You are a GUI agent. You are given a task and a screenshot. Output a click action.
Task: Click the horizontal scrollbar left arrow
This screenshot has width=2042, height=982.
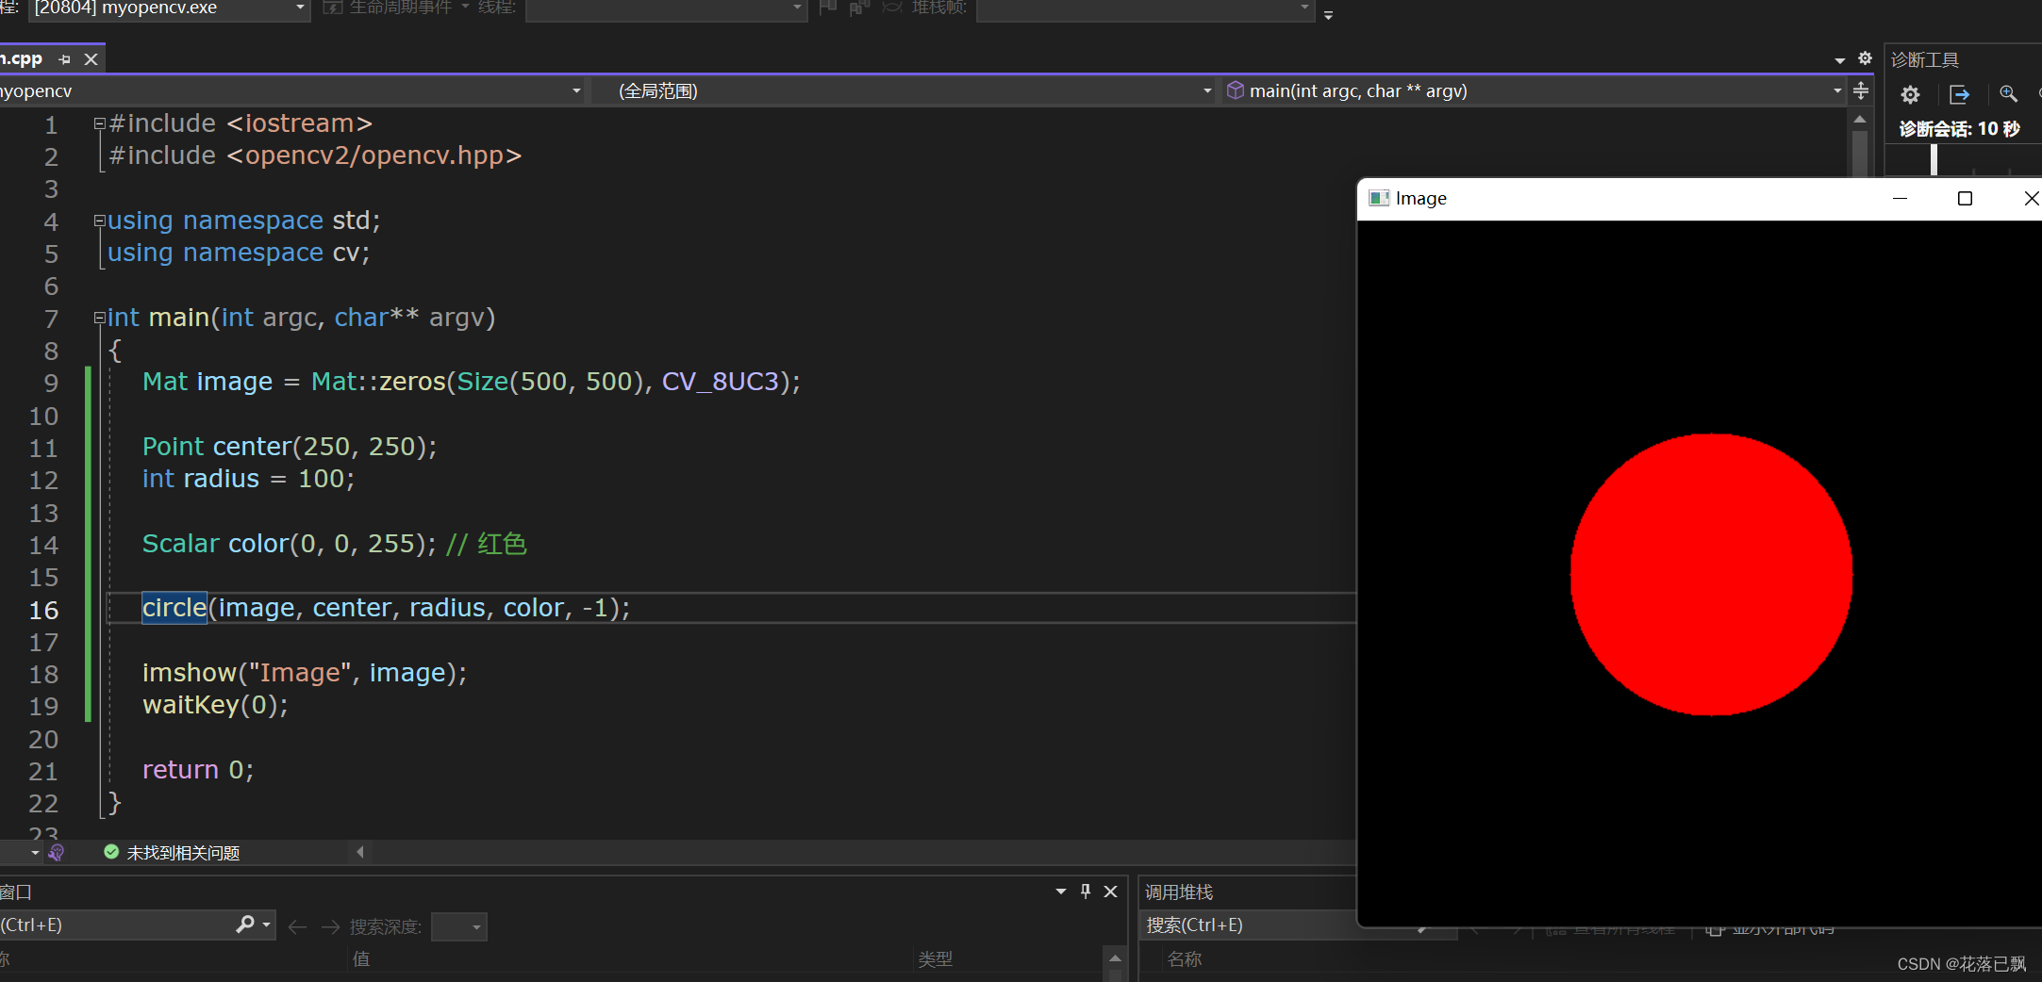[359, 852]
